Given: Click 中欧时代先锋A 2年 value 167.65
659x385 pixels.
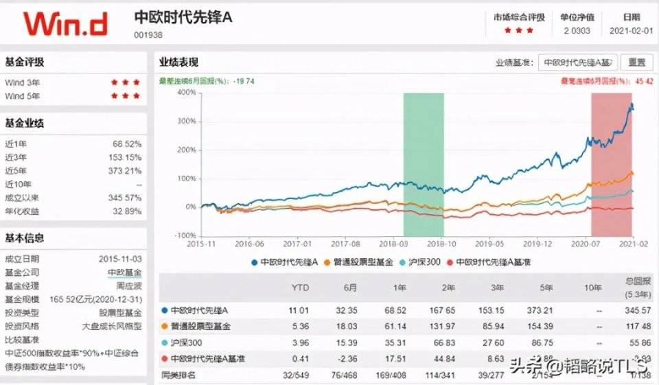Looking at the screenshot, I should tap(442, 311).
